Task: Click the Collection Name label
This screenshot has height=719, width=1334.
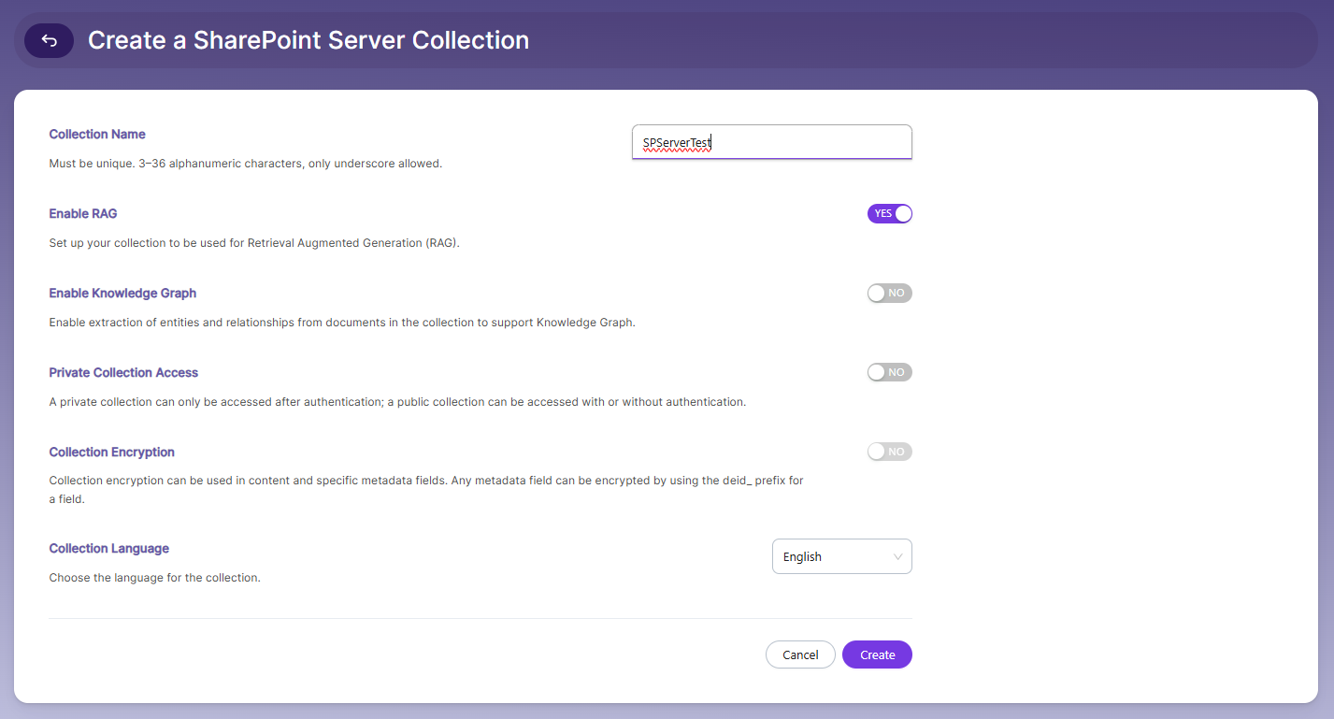Action: (x=97, y=134)
